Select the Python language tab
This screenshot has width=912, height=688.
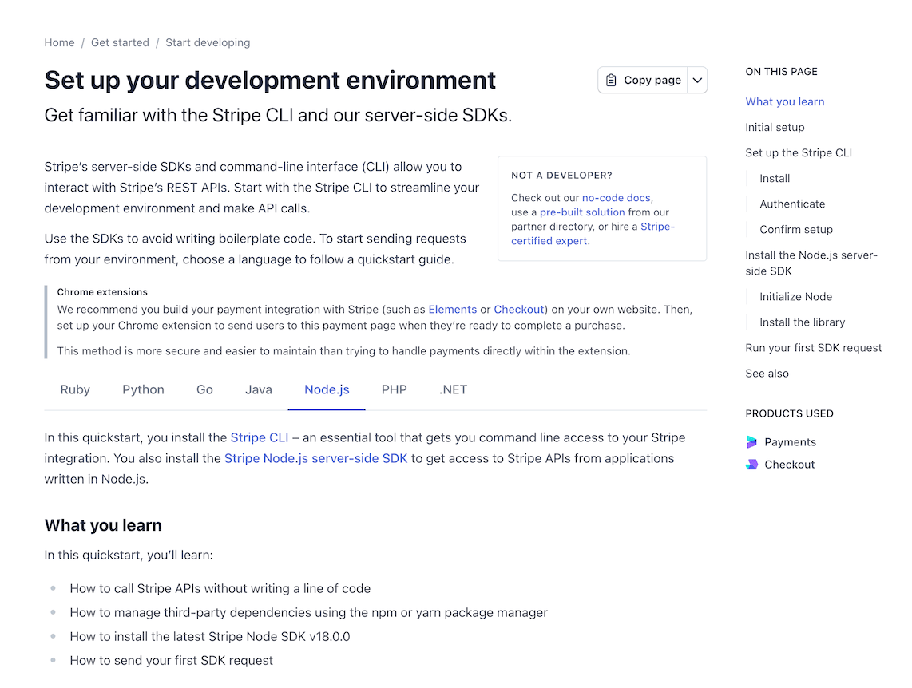pos(143,389)
